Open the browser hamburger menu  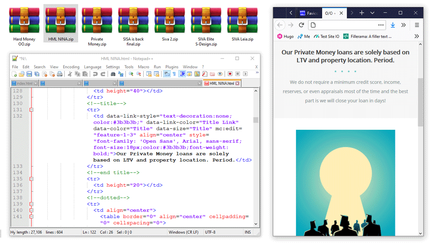click(417, 25)
